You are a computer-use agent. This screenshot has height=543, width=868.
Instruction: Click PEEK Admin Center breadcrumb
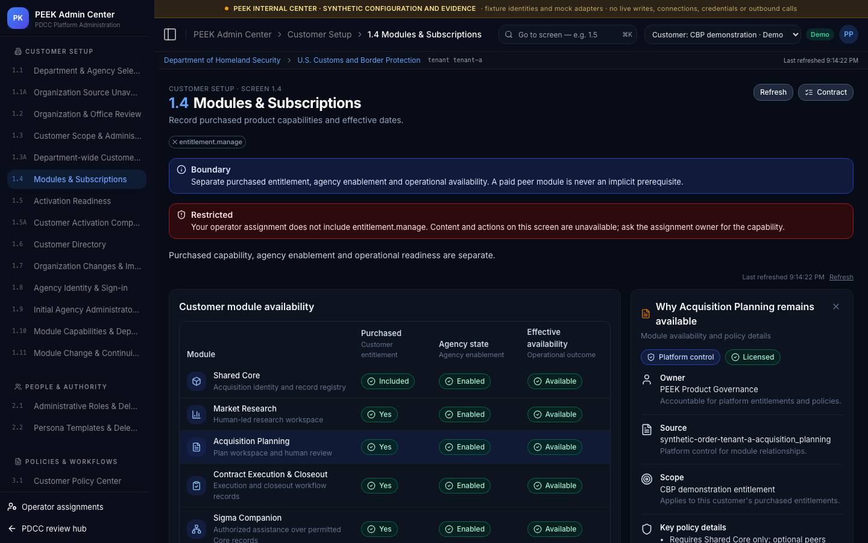(232, 34)
